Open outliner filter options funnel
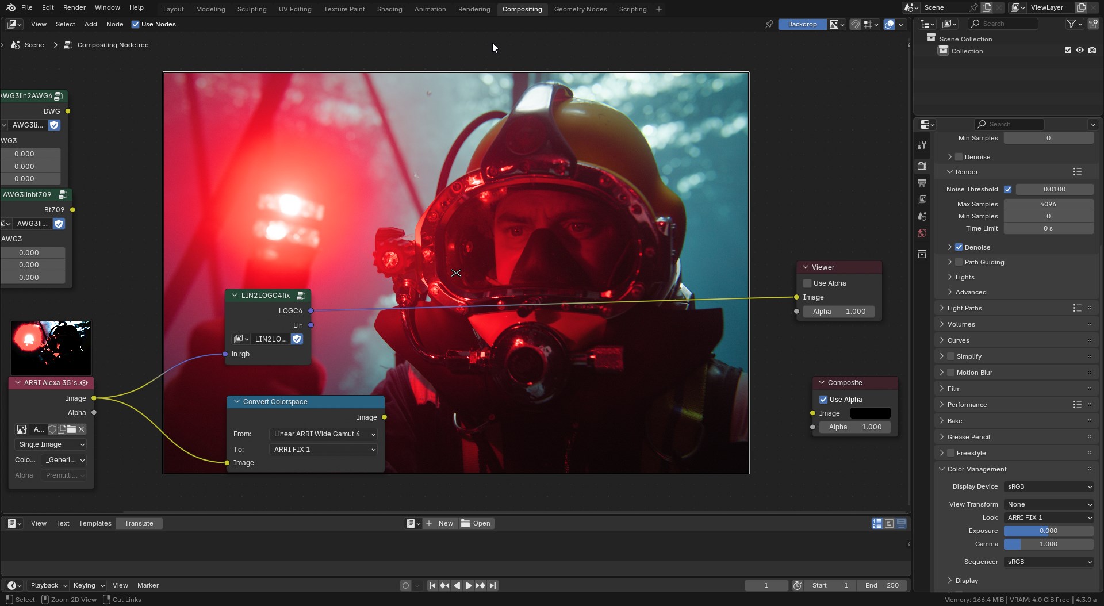 pos(1074,24)
